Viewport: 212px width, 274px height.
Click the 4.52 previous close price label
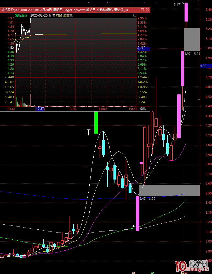11,48
